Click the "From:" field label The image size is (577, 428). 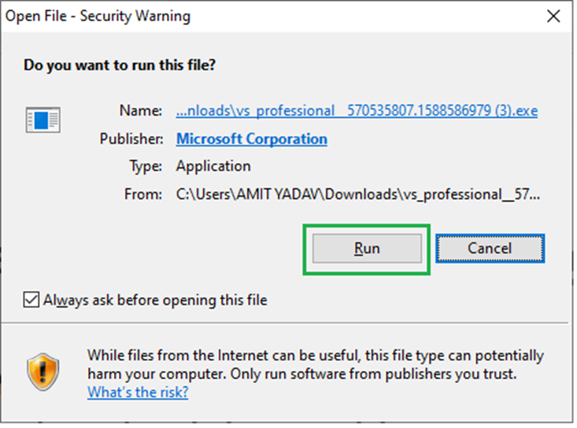[x=144, y=194]
